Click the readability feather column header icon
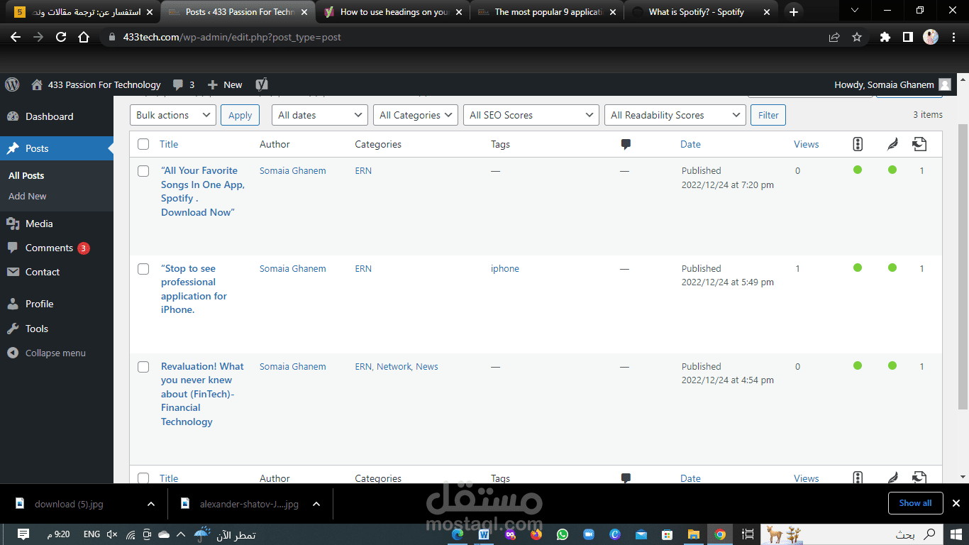This screenshot has height=545, width=969. point(892,144)
